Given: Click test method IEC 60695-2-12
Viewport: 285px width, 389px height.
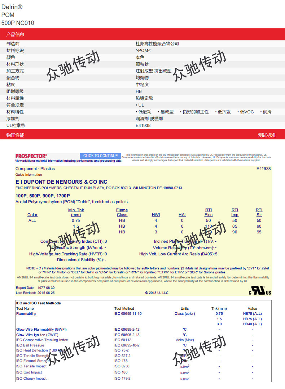Looking at the screenshot, I should coord(127,330).
